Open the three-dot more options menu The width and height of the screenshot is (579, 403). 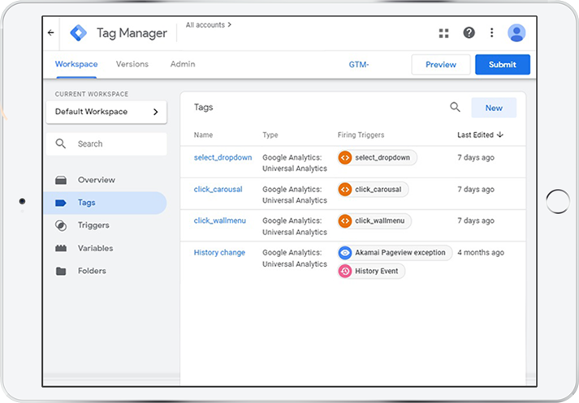point(491,32)
